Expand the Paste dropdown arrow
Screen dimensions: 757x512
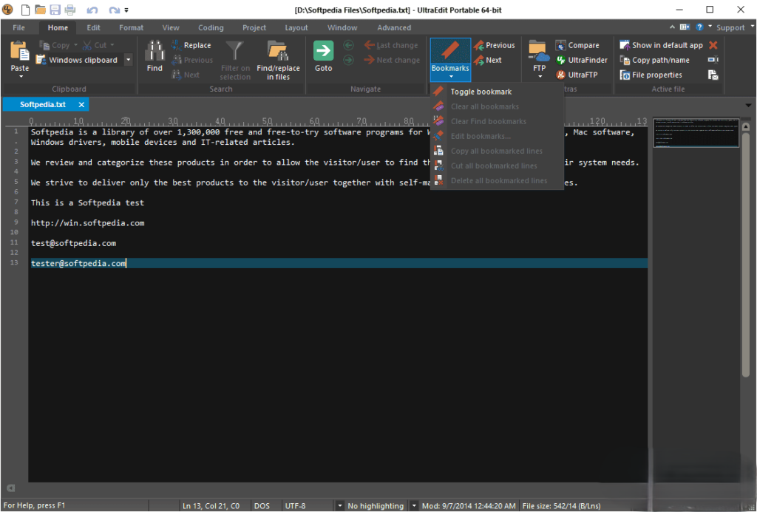pos(21,76)
